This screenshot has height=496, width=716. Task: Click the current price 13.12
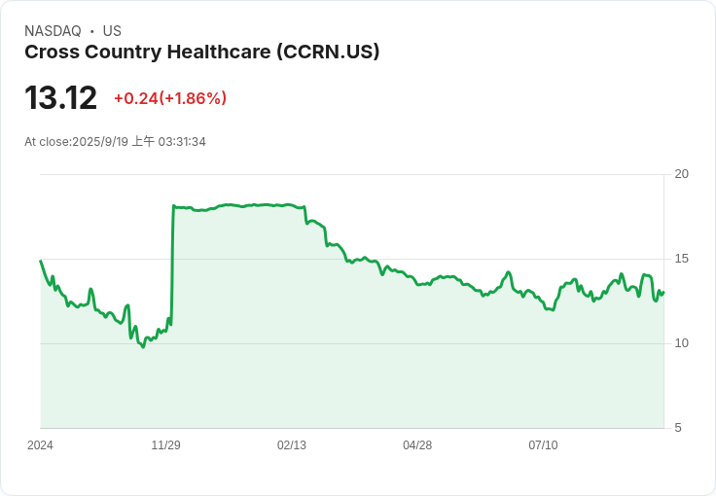[60, 97]
